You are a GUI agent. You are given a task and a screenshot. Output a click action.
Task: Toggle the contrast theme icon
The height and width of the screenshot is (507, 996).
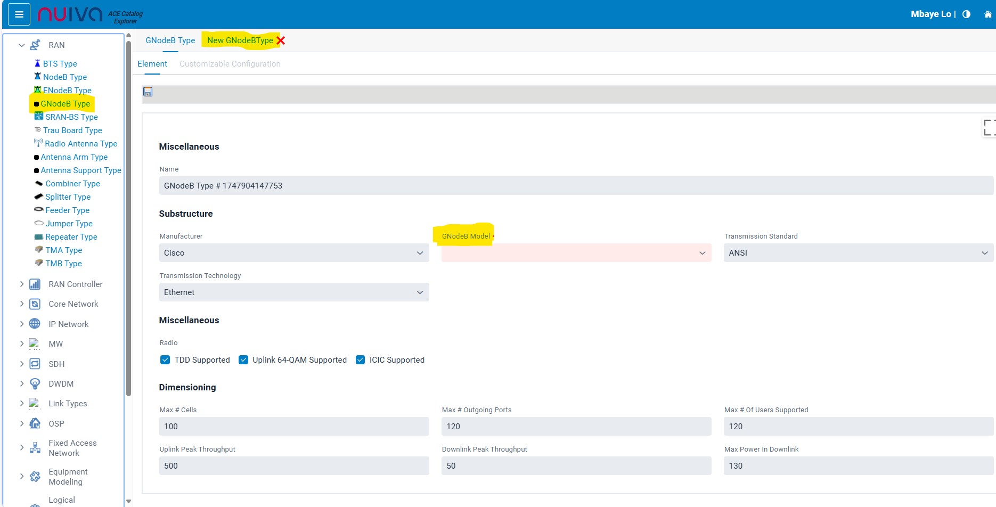click(966, 14)
